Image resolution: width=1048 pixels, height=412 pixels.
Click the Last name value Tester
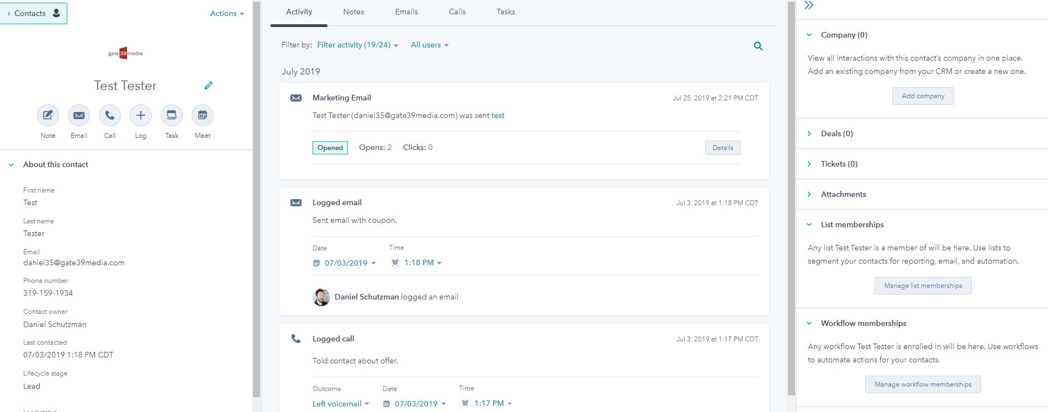(34, 233)
